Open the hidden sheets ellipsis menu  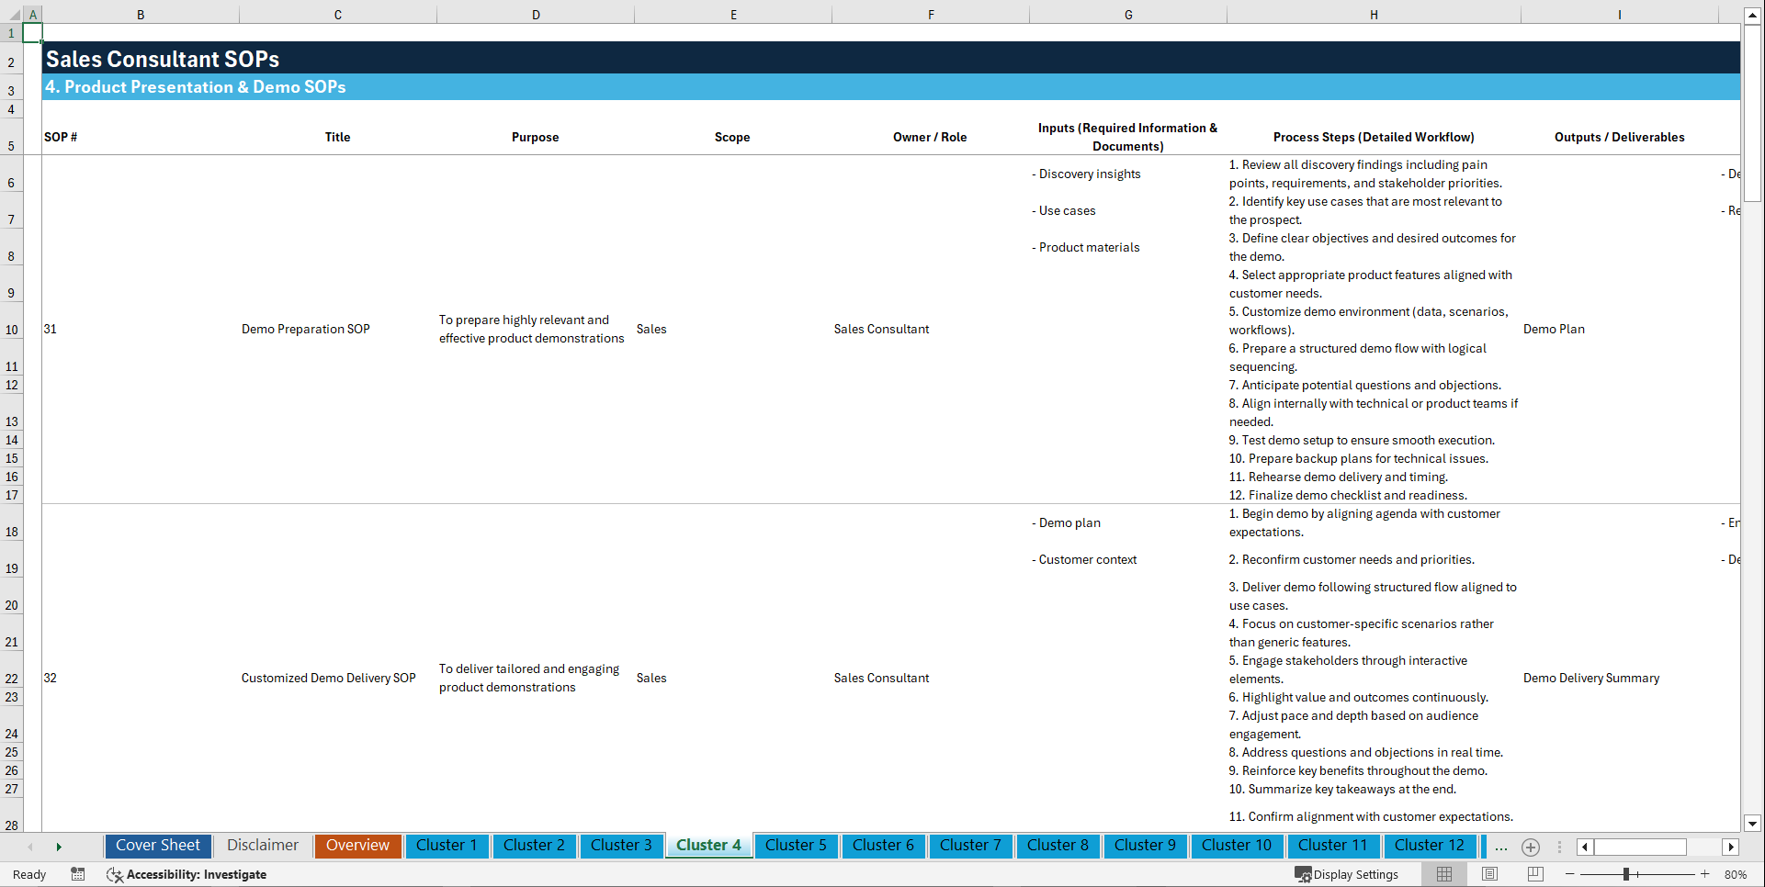1501,847
